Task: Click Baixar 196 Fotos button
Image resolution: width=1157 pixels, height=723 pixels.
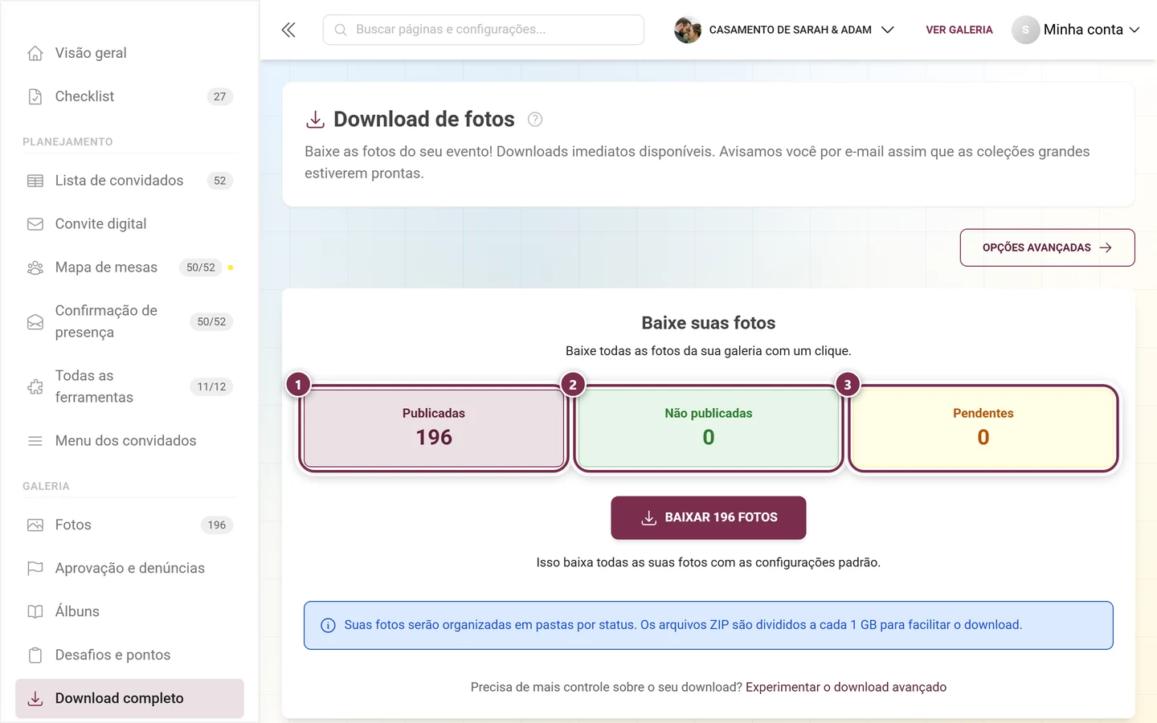Action: click(x=709, y=517)
